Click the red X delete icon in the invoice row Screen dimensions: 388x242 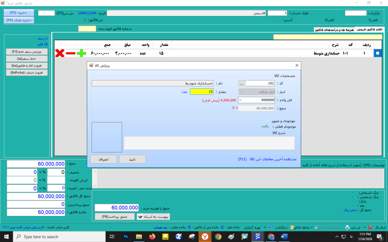(x=59, y=54)
